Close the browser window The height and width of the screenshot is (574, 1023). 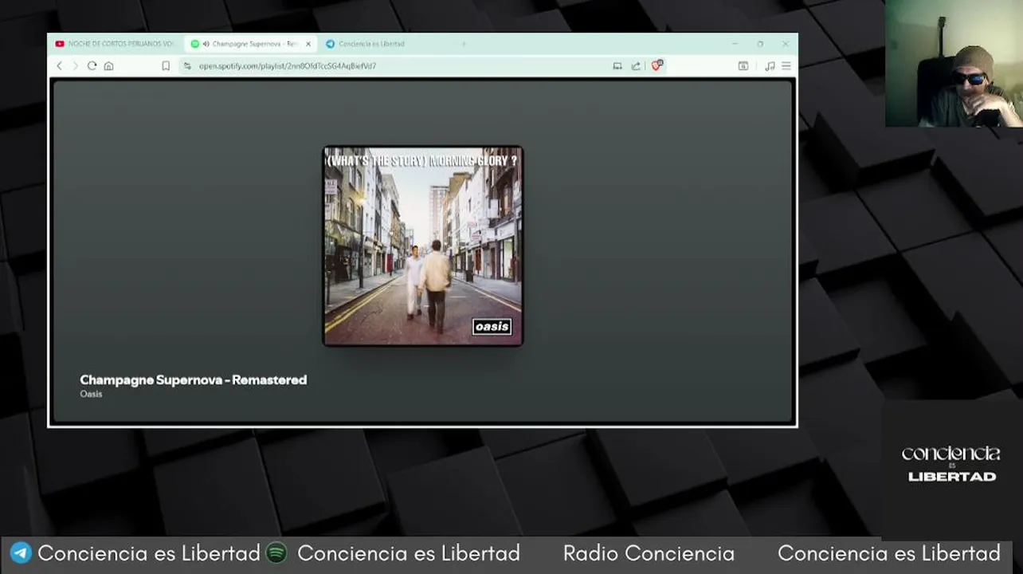(x=786, y=44)
